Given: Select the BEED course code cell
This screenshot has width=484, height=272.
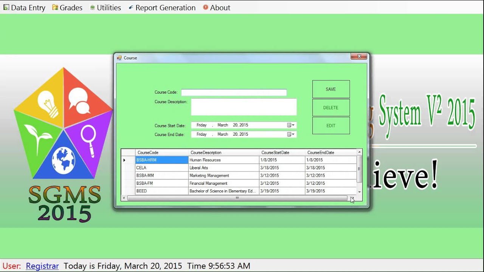Looking at the screenshot, I should click(162, 191).
